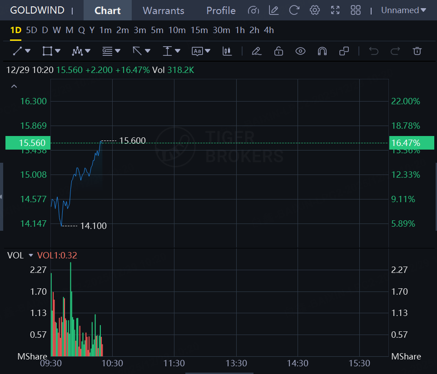Toggle fullscreen with the expand icon
437x374 pixels.
[x=335, y=10]
